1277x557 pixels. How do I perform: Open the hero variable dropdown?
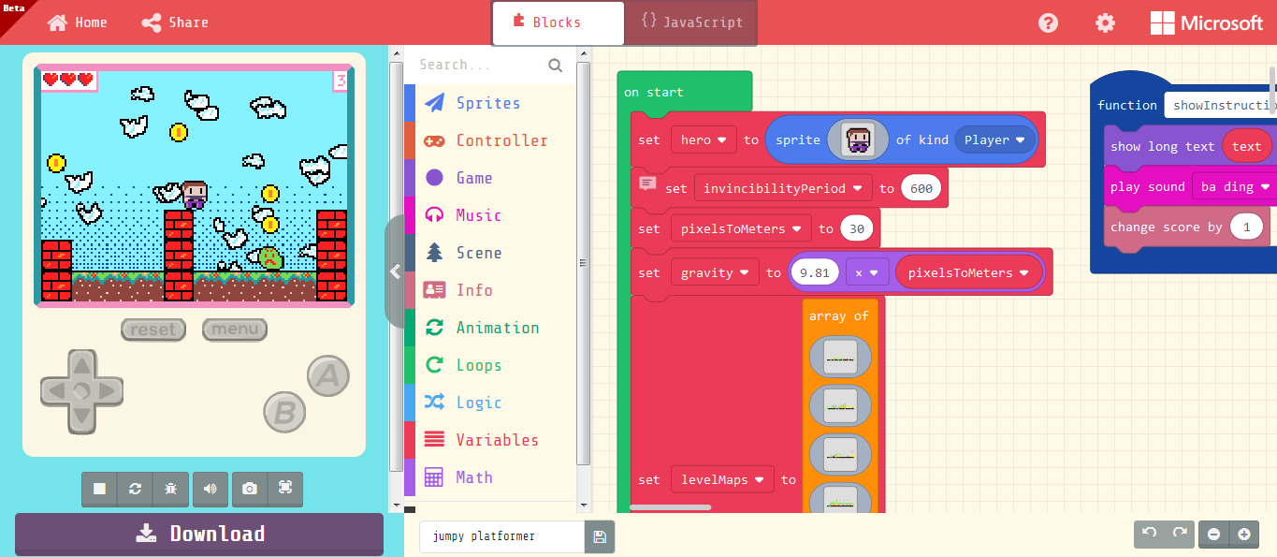(x=704, y=140)
